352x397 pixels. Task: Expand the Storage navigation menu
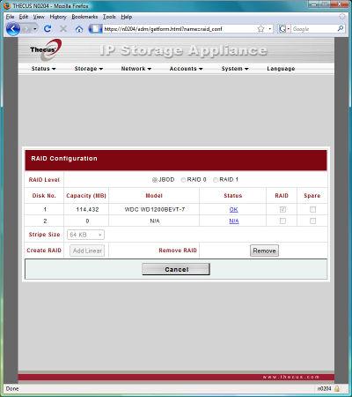(x=89, y=69)
